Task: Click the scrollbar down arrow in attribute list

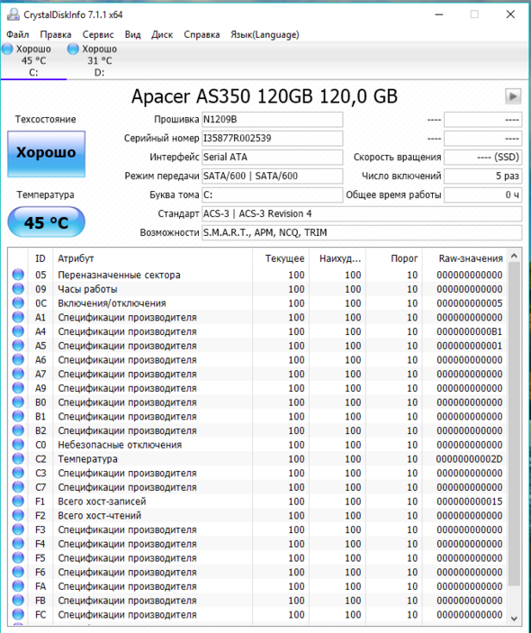Action: [514, 618]
